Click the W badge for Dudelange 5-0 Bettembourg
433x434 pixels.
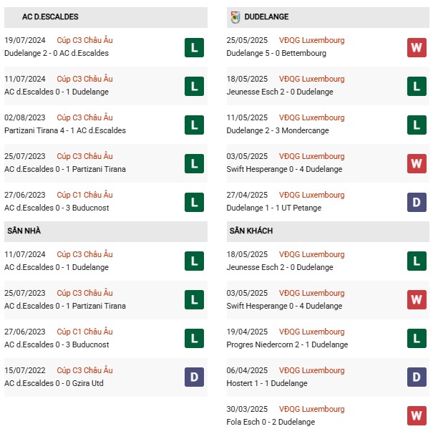point(417,47)
